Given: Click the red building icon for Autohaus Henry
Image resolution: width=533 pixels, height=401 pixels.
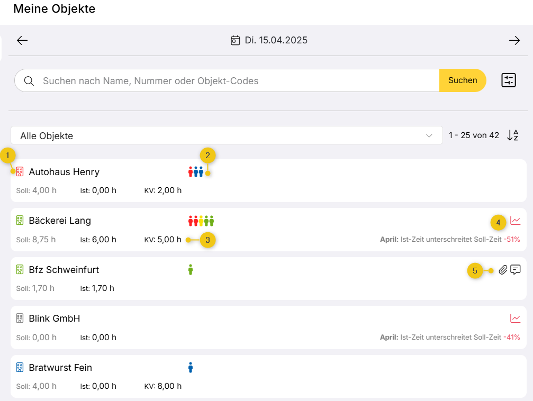Looking at the screenshot, I should click(20, 172).
